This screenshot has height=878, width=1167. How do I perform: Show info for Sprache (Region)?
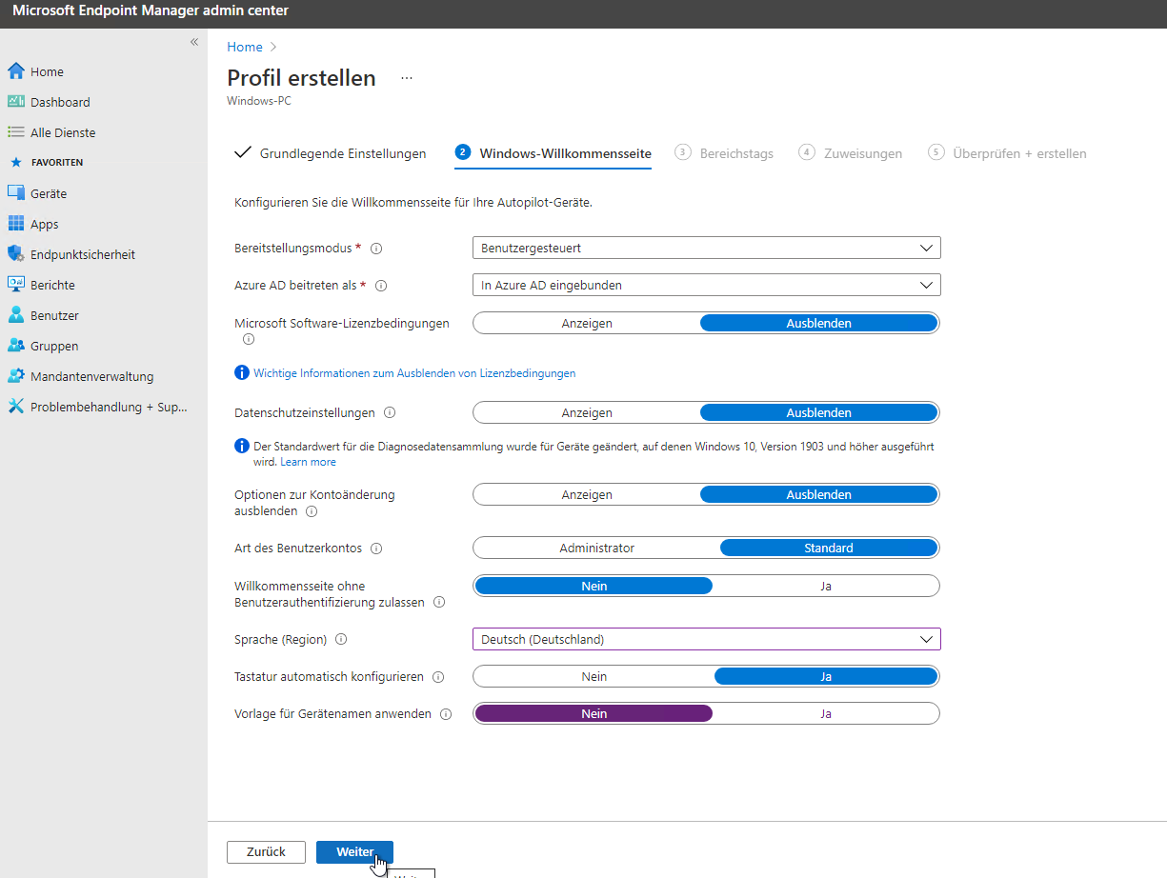341,640
